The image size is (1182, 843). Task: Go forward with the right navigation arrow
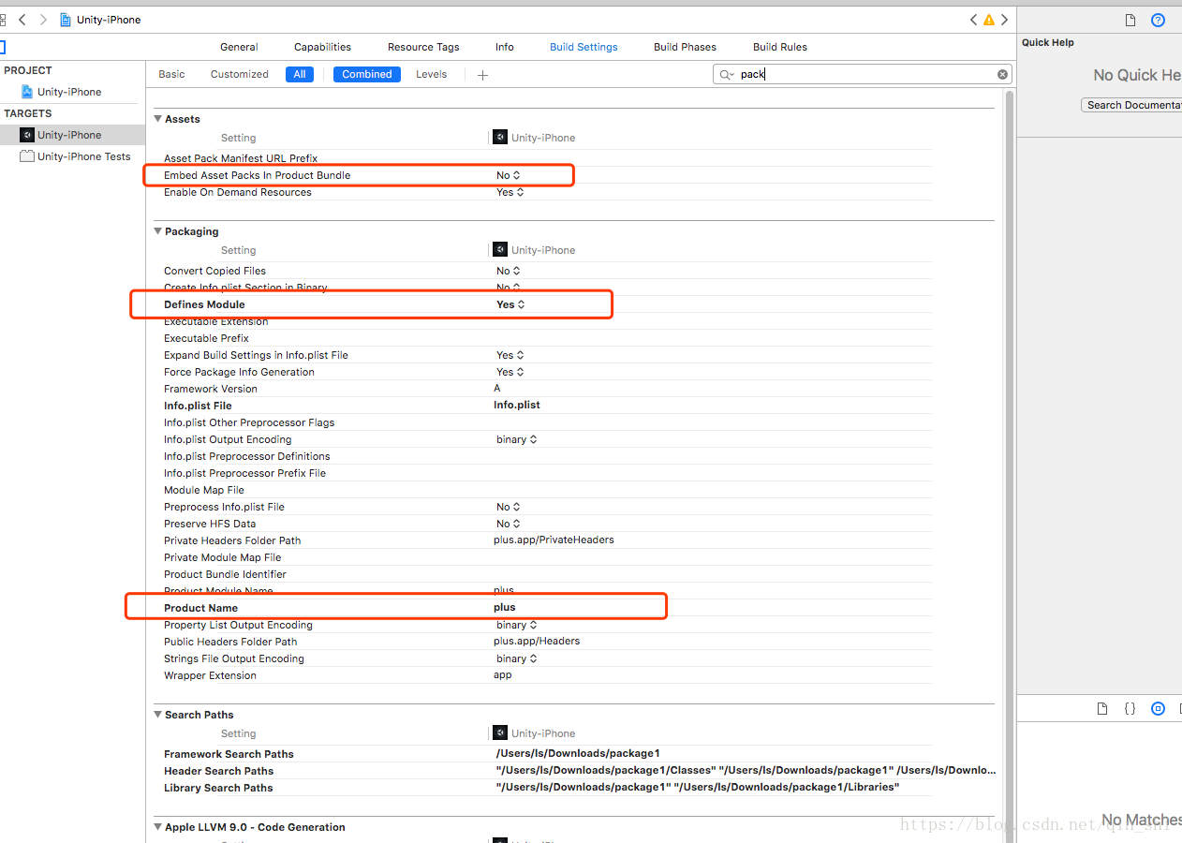click(x=43, y=20)
